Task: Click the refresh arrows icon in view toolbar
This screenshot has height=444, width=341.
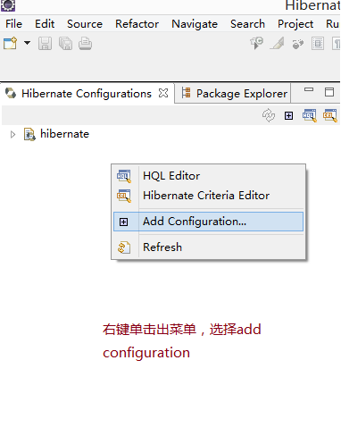Action: [x=269, y=115]
